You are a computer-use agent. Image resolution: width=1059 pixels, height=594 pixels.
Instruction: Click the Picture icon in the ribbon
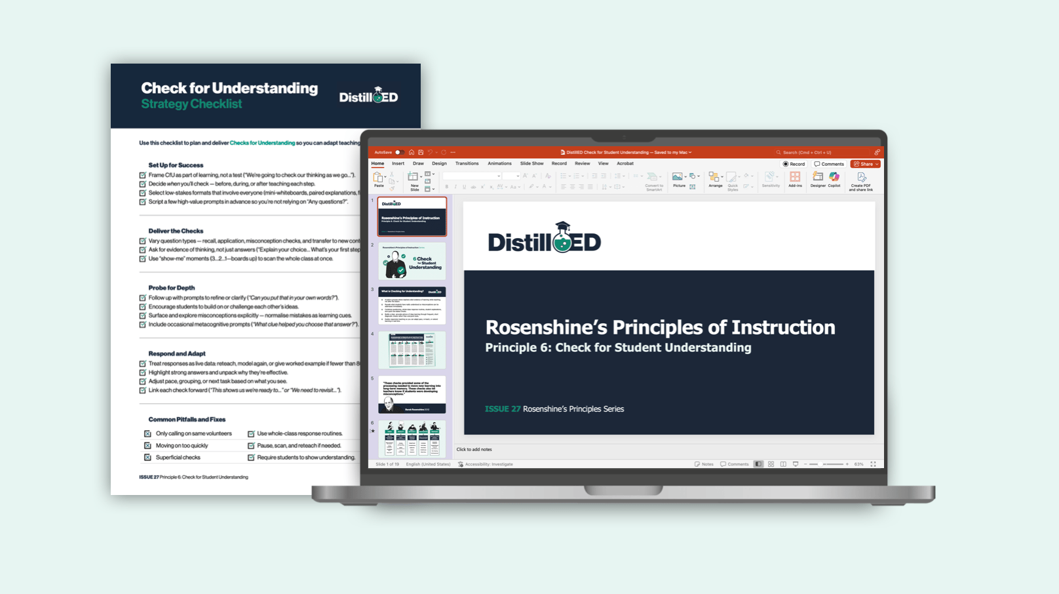677,177
